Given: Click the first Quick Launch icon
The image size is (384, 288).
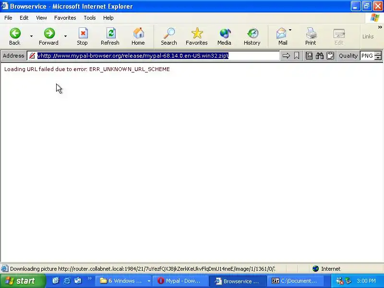Looking at the screenshot, I should pyautogui.click(x=56, y=281).
